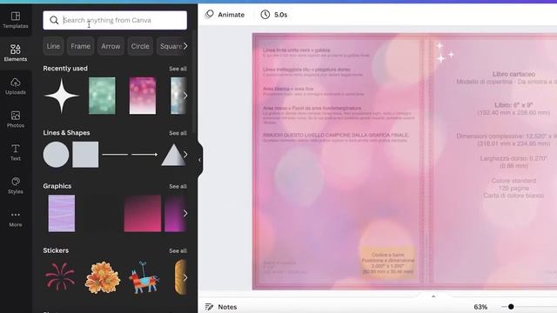See all Recently used elements
Screen dimensions: 557x313
coord(178,69)
